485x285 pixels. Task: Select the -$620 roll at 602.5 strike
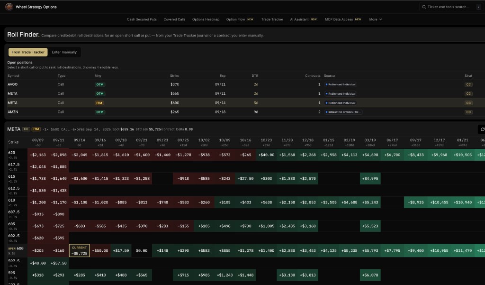tap(38, 238)
